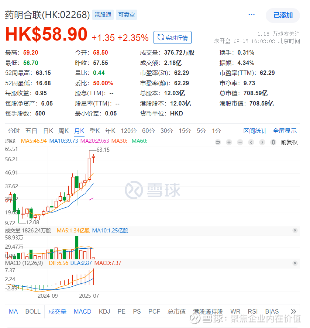
Task: Toggle the BIAS indicator
Action: point(272,311)
